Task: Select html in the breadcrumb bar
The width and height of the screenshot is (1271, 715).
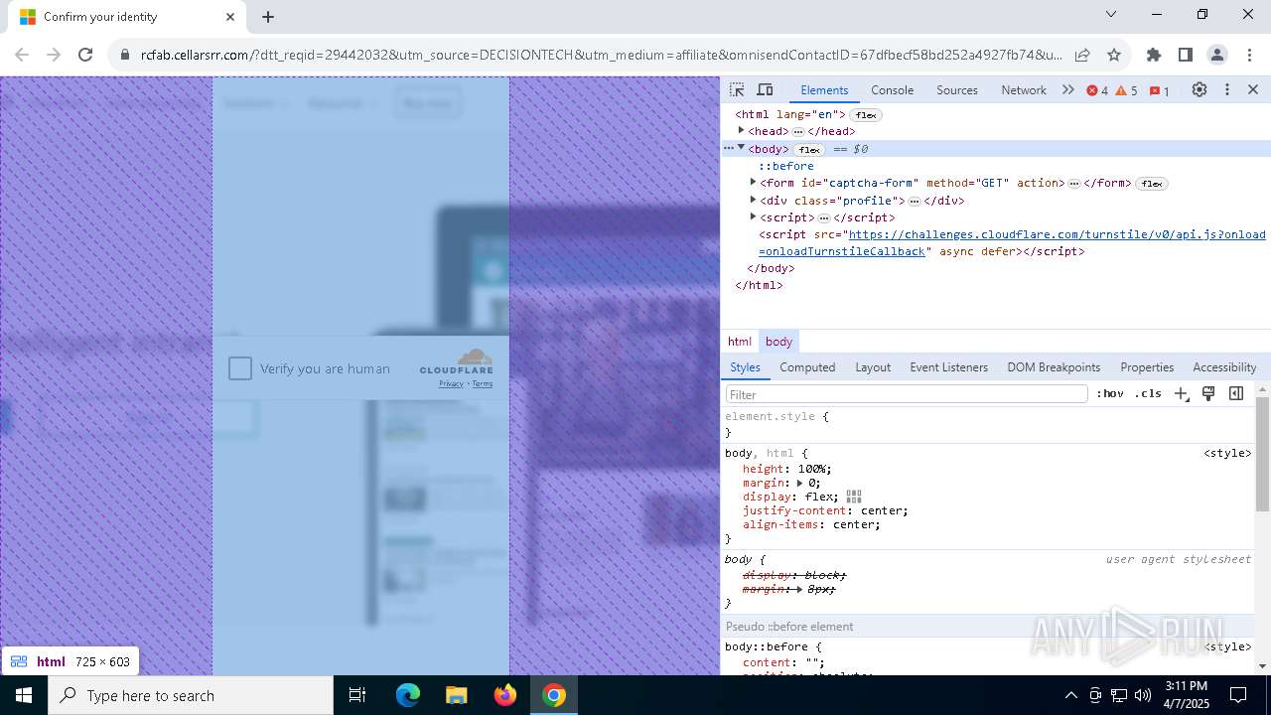Action: [740, 342]
